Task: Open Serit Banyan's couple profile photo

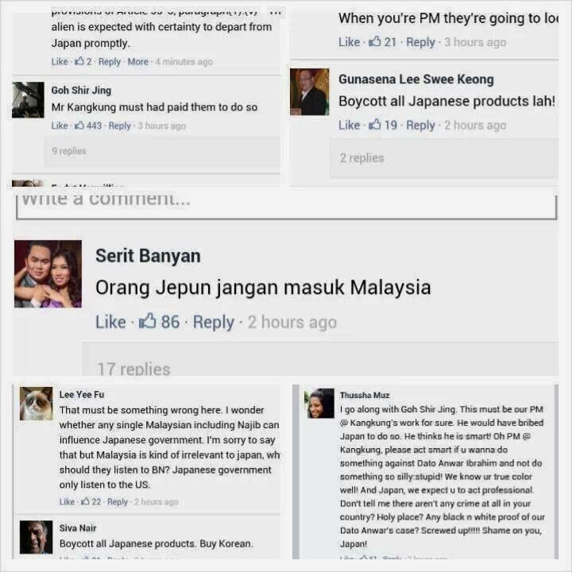Action: (48, 273)
